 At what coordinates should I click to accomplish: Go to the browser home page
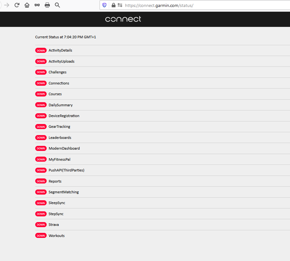point(27,5)
